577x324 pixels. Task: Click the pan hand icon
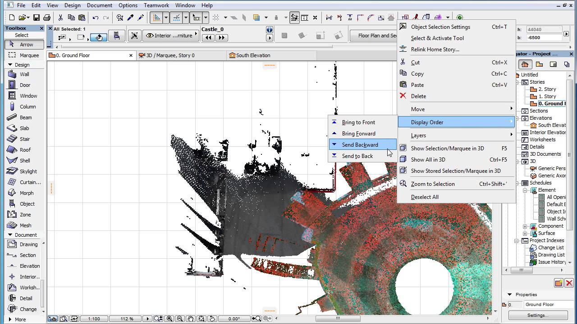pyautogui.click(x=191, y=319)
